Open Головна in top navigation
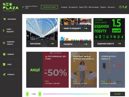This screenshot has width=129, height=97. pos(64,7)
